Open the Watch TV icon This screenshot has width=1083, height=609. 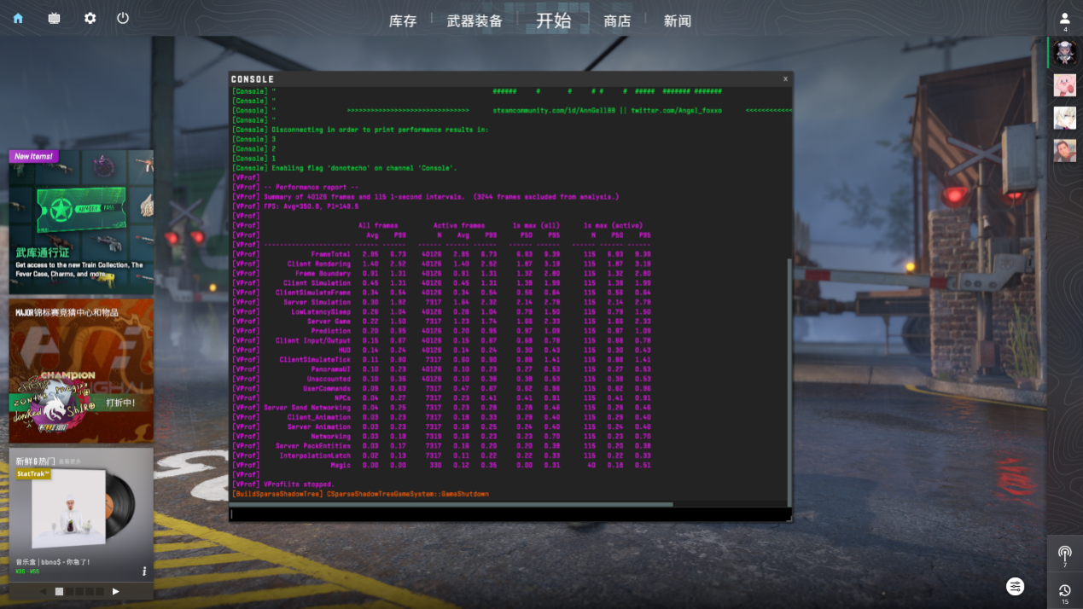[54, 18]
